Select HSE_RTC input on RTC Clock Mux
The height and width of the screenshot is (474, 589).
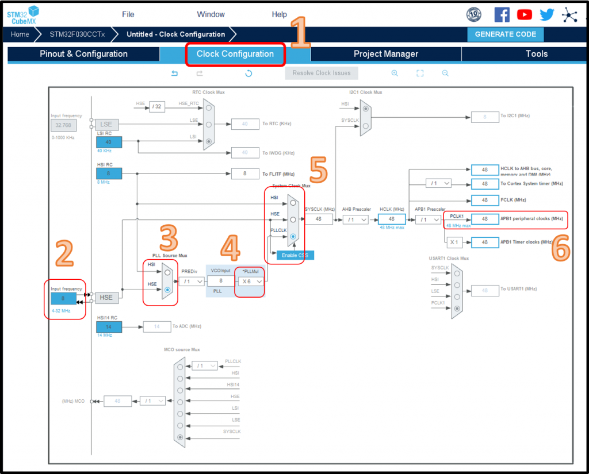(208, 107)
